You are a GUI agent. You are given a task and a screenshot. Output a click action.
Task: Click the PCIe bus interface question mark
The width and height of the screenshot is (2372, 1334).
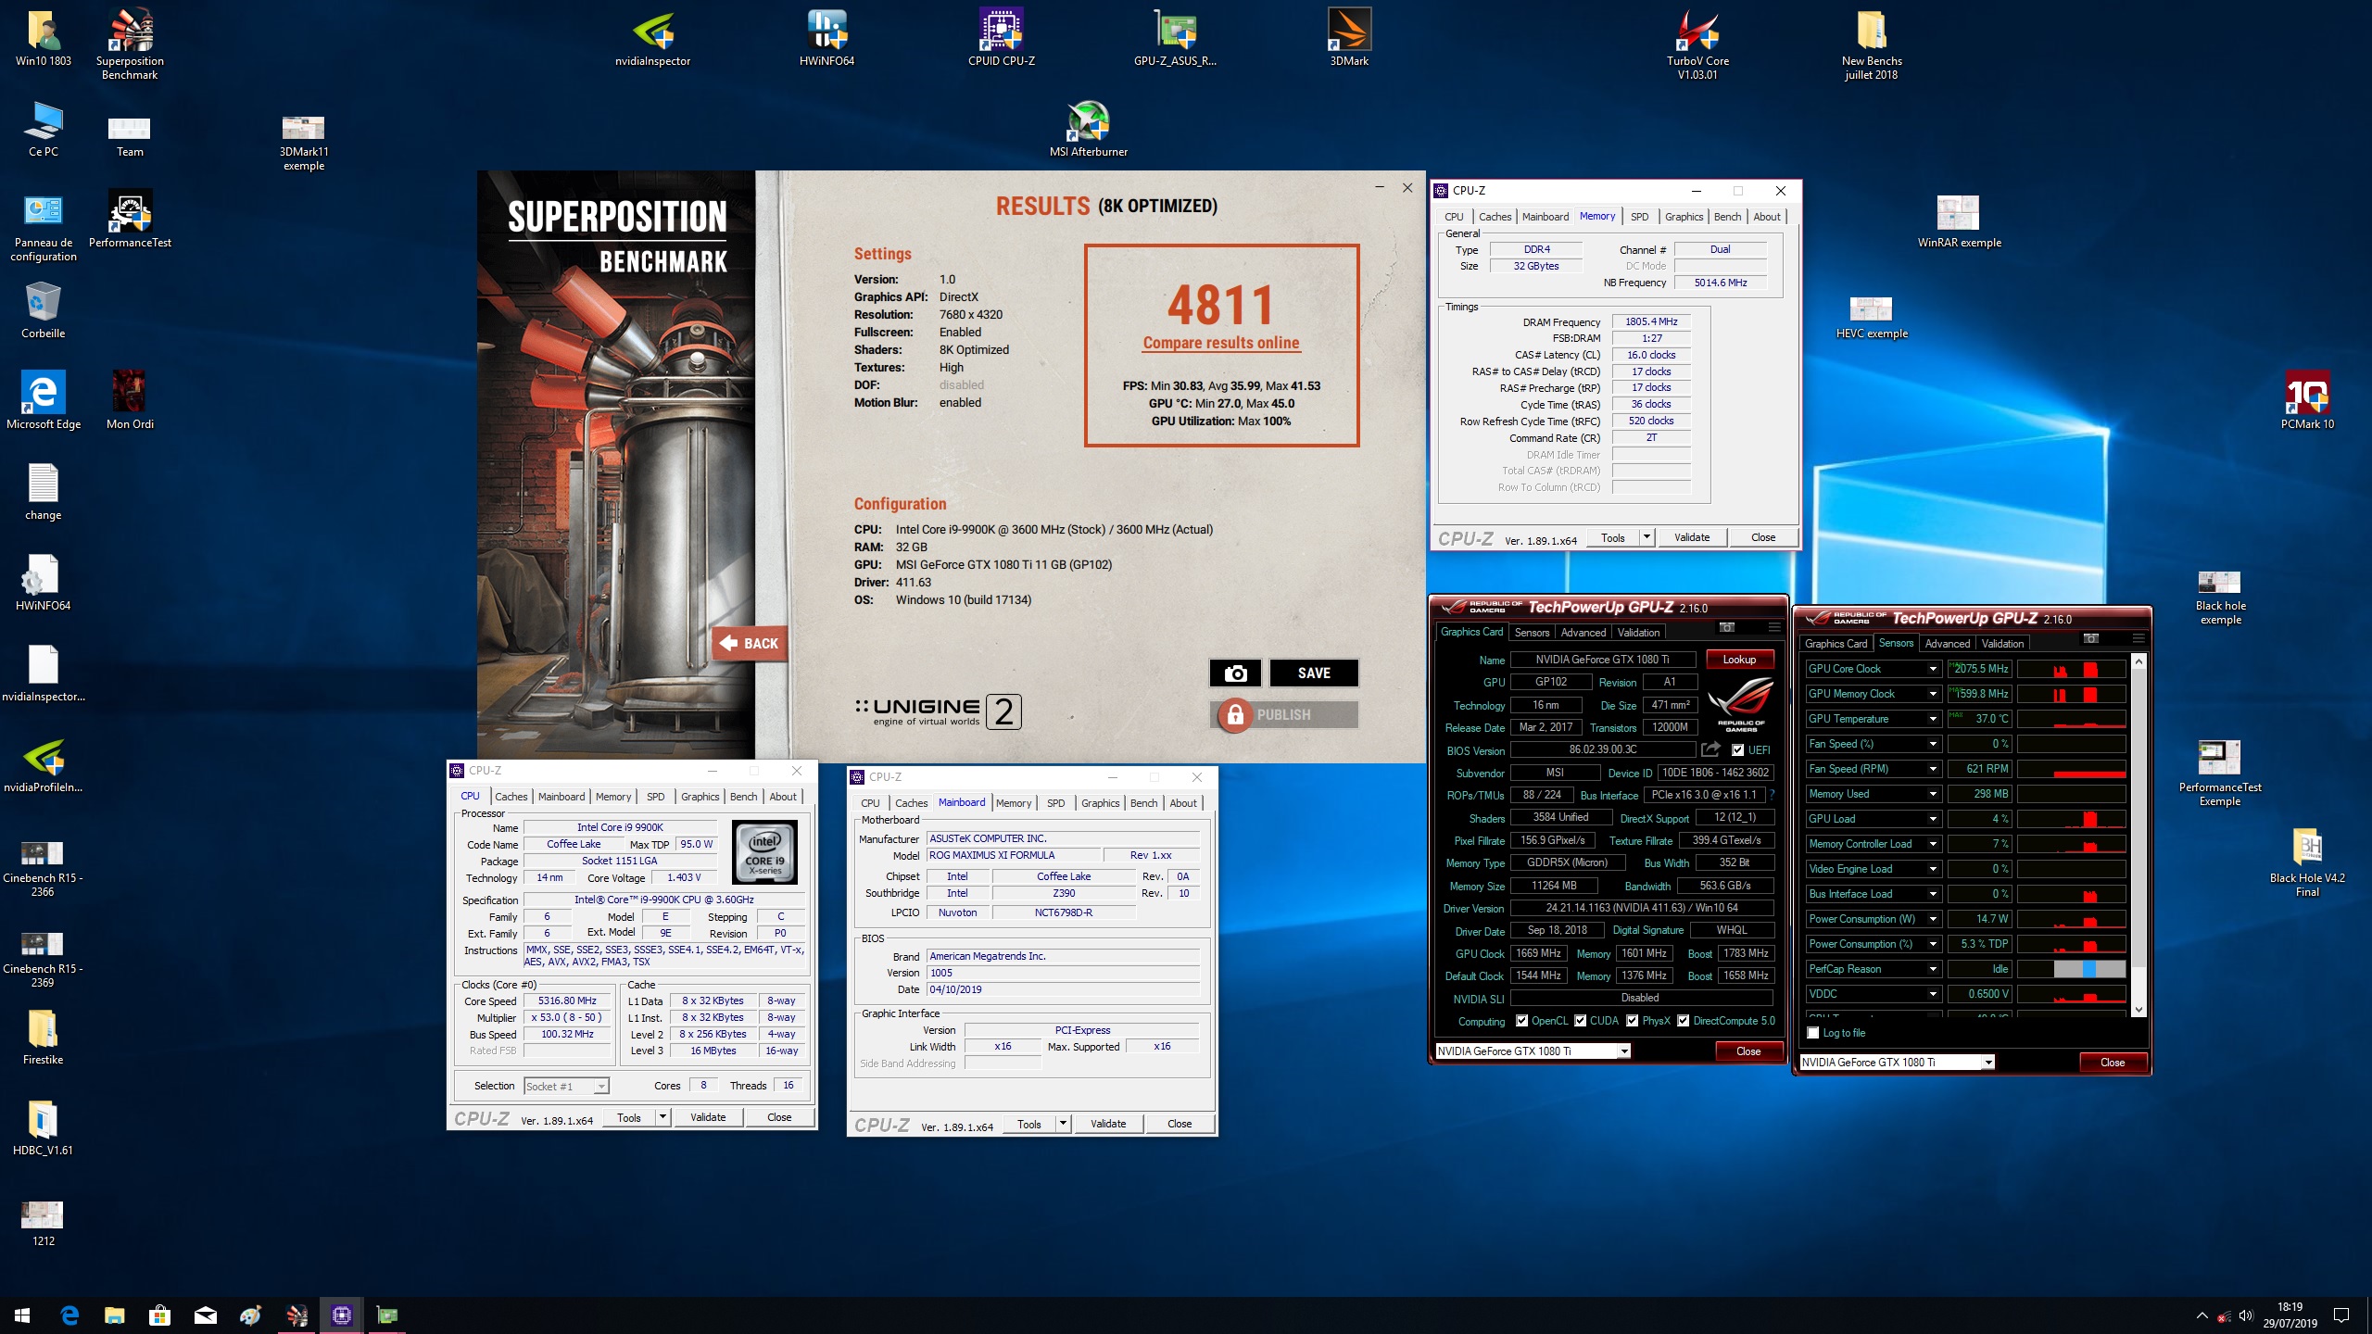[x=1772, y=795]
